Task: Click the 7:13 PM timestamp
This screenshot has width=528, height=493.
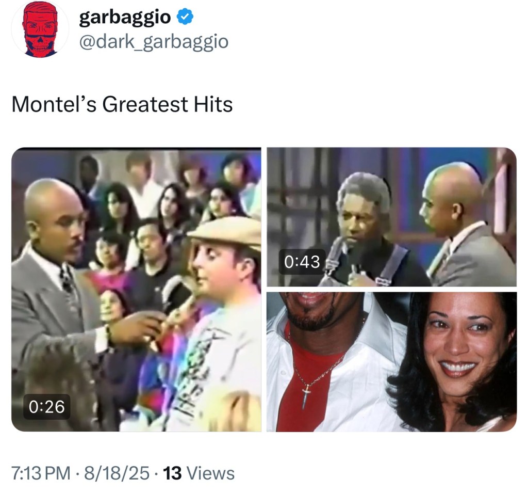Action: (41, 473)
